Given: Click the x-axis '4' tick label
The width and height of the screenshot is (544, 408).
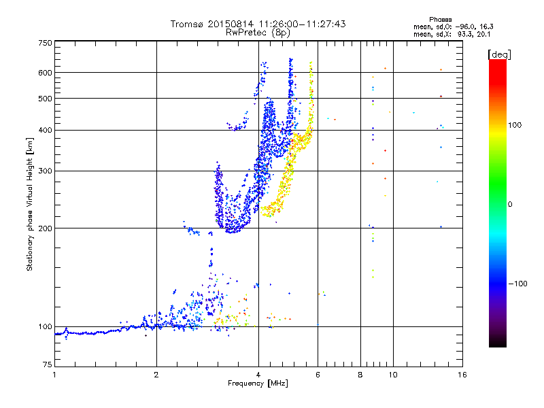Looking at the screenshot, I should click(x=258, y=375).
